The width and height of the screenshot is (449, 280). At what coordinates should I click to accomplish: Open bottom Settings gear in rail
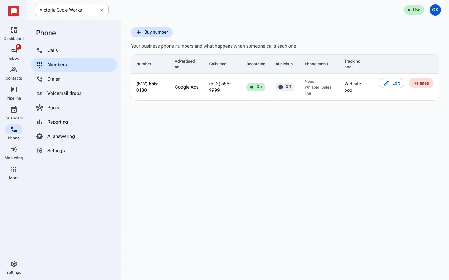(x=14, y=268)
